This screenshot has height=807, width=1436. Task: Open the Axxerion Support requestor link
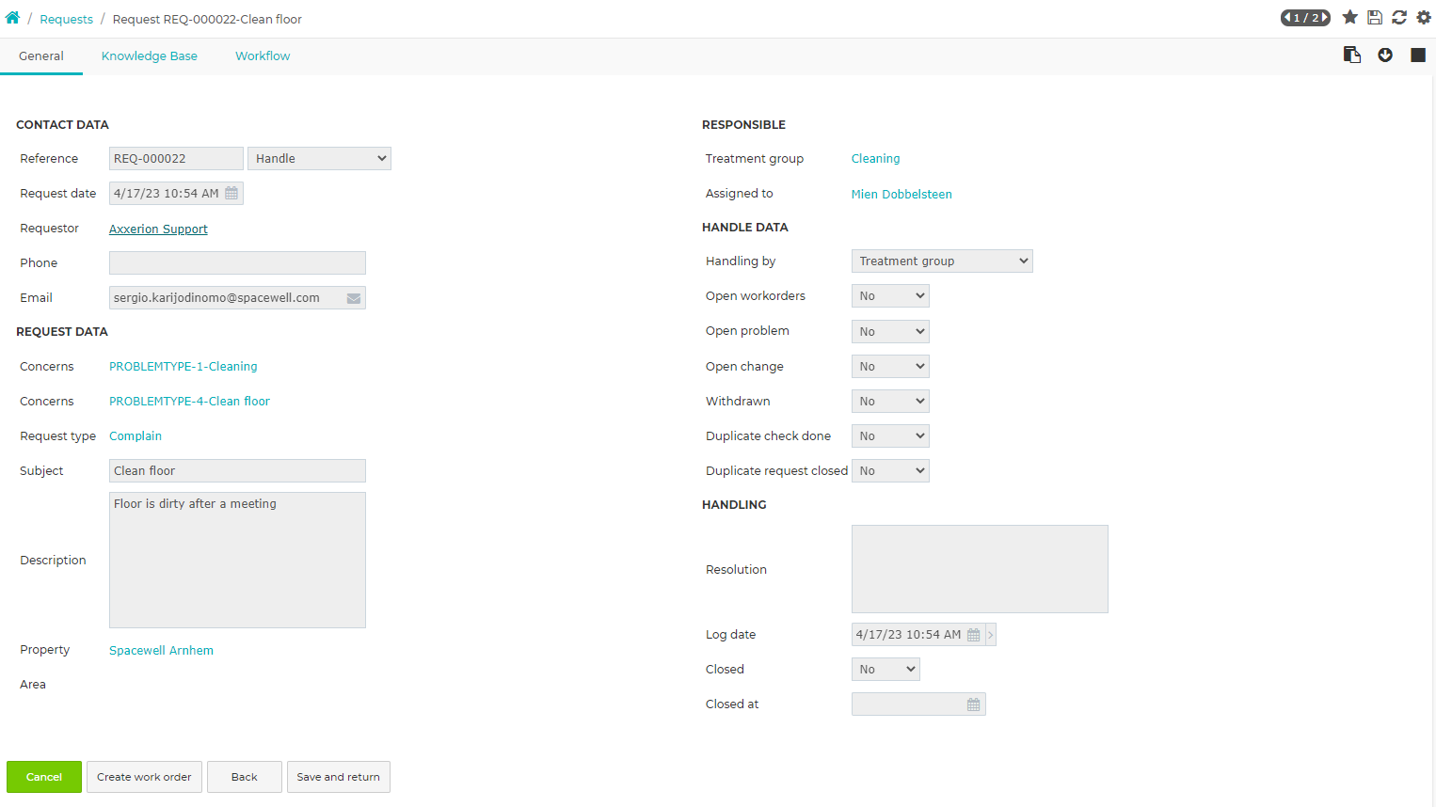pyautogui.click(x=158, y=229)
